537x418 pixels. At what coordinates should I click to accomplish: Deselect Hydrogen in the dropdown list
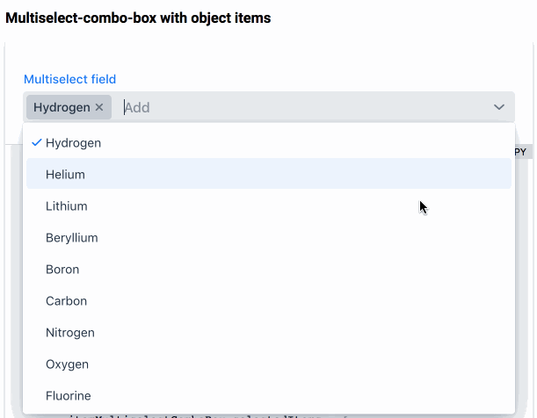269,142
